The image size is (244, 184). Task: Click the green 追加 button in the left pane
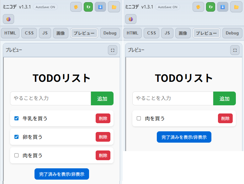[102, 98]
